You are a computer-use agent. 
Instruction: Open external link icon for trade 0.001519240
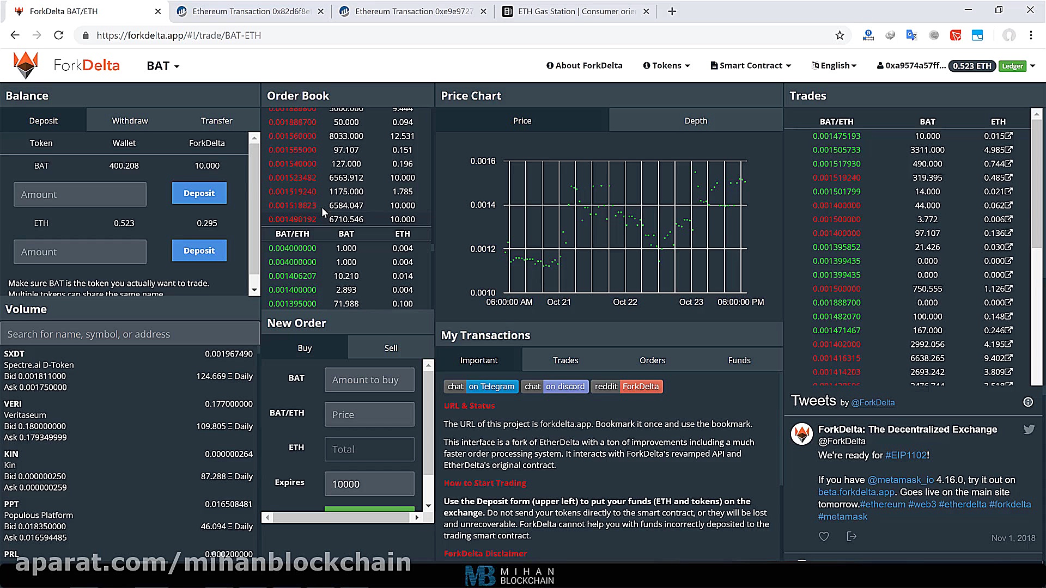(1009, 177)
